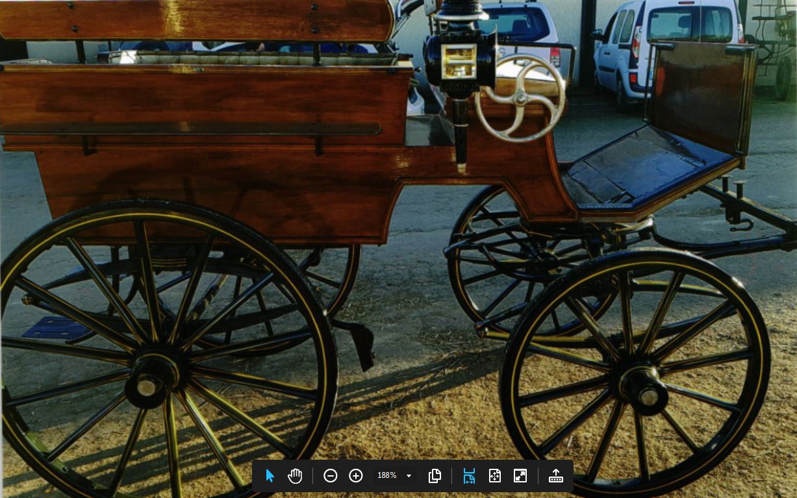Click the 188% zoom level field
Screen dimensions: 797x498
click(387, 476)
